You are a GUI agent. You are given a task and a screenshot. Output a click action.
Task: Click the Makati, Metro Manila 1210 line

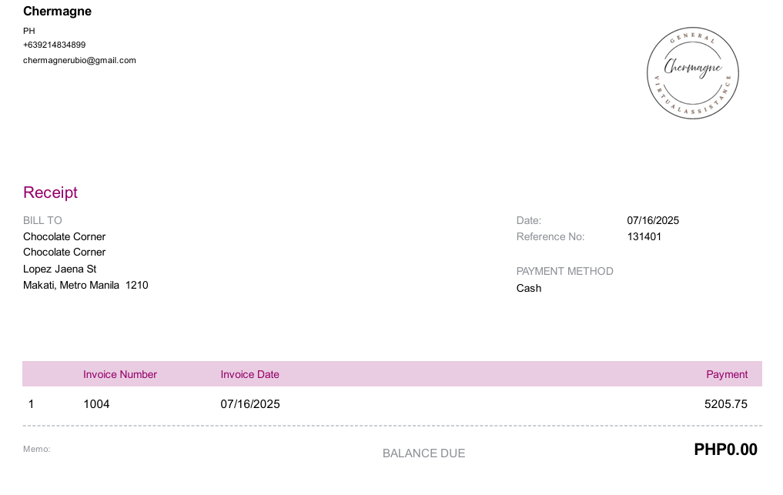click(x=86, y=285)
